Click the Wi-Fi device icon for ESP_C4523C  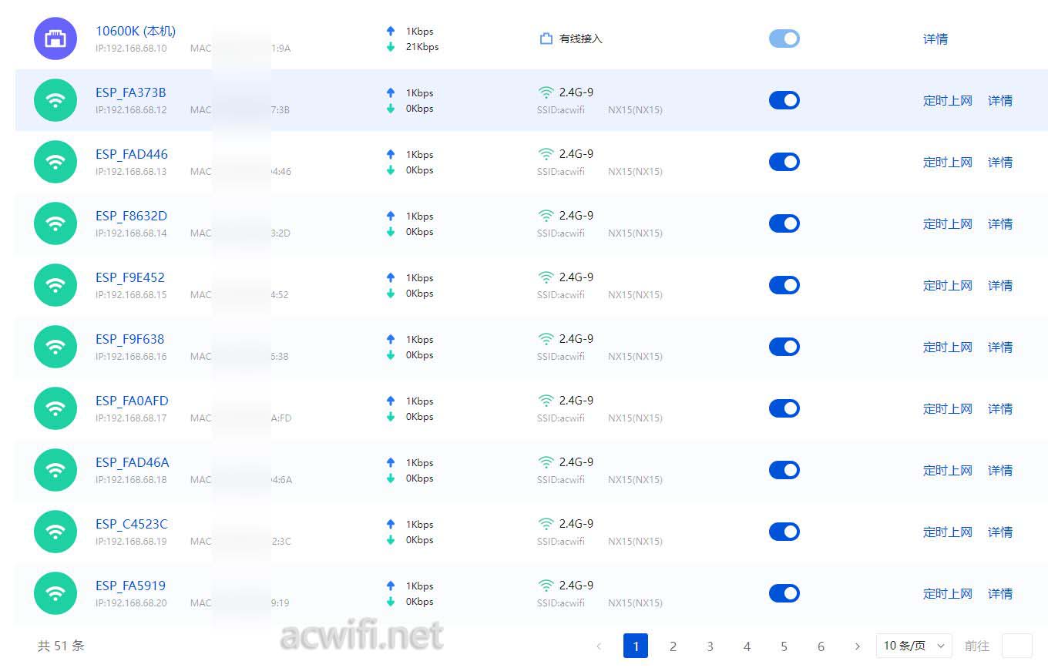coord(55,532)
